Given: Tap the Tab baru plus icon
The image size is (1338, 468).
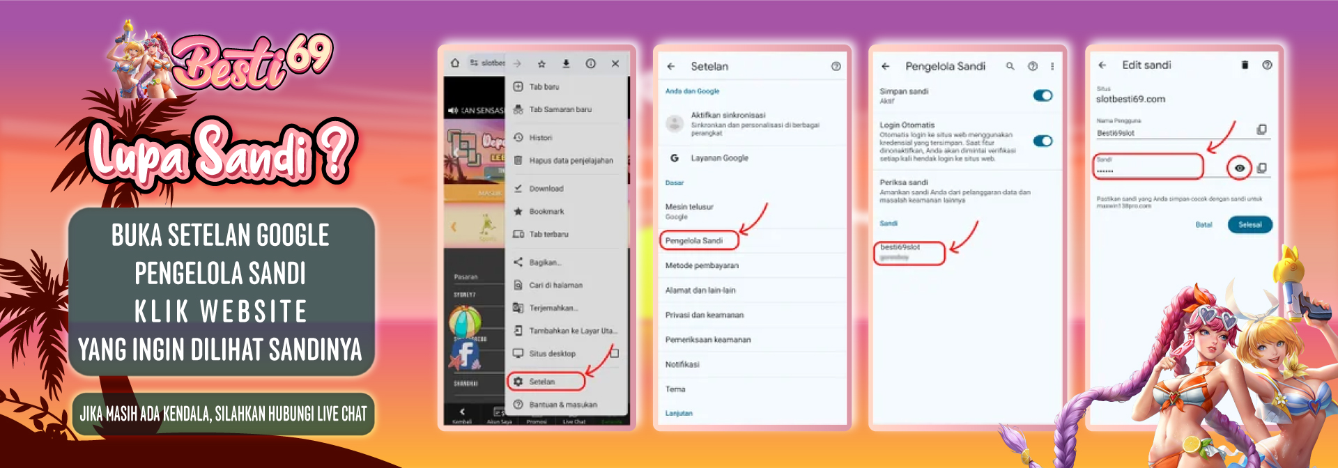Looking at the screenshot, I should pyautogui.click(x=518, y=86).
